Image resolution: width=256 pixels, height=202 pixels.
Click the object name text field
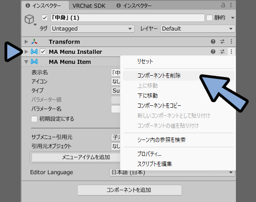point(127,18)
